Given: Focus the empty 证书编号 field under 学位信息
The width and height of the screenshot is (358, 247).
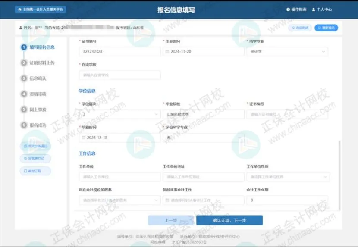Looking at the screenshot, I should [x=287, y=114].
